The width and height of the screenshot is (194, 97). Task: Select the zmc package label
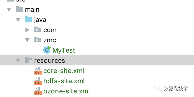point(50,40)
